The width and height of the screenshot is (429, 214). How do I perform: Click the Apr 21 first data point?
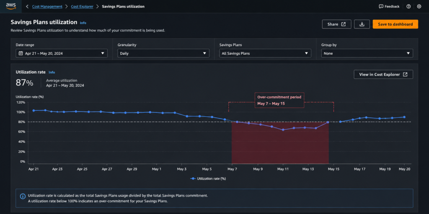tap(34, 110)
